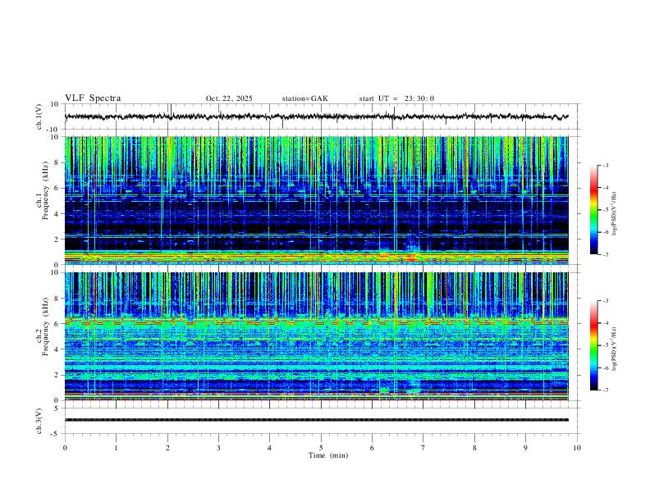Image resolution: width=650 pixels, height=502 pixels.
Task: Click the ch.1 spectrogram panel
Action: pyautogui.click(x=316, y=200)
